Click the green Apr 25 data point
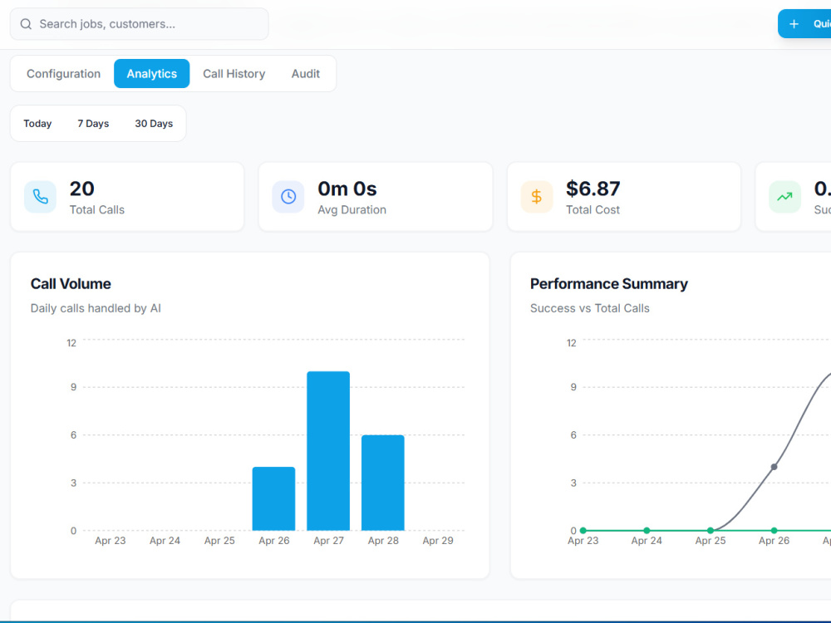Screen dimensions: 831x623 pyautogui.click(x=711, y=530)
